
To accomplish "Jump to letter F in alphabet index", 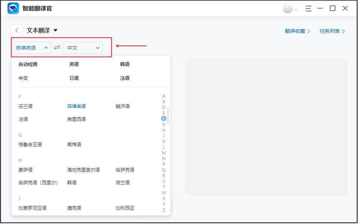I will pos(164,118).
